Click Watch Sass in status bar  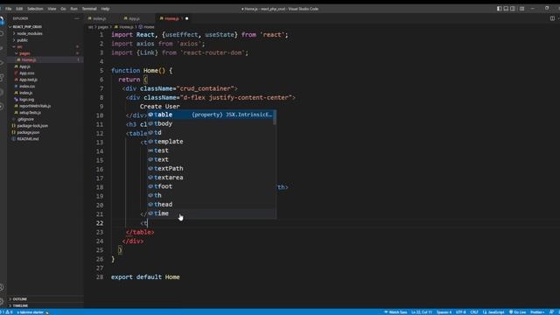coord(395,312)
